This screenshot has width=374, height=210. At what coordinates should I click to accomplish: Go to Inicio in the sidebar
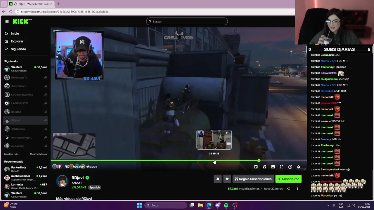15,34
